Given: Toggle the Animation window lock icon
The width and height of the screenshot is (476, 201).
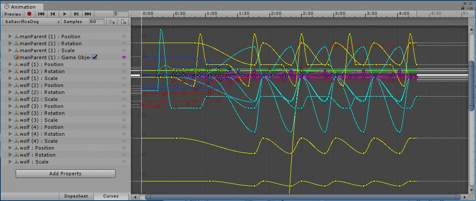Looking at the screenshot, I should click(x=463, y=7).
